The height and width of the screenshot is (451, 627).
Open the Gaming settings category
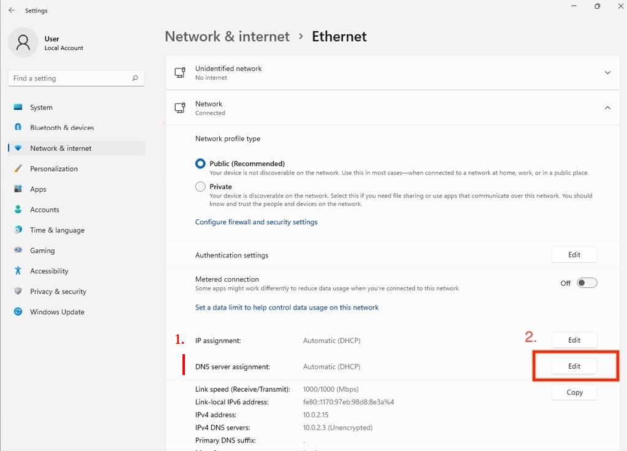(x=42, y=251)
